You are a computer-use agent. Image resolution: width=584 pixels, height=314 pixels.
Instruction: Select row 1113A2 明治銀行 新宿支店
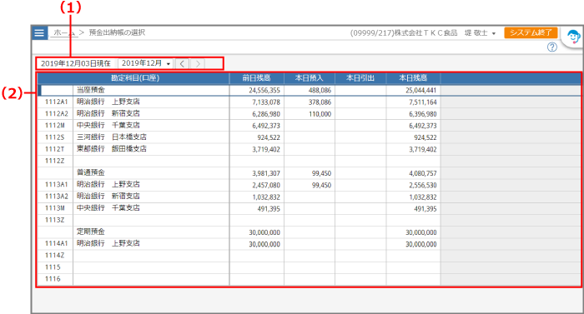(x=310, y=197)
